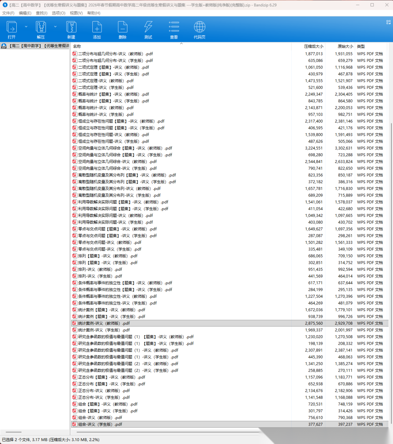The width and height of the screenshot is (393, 444).
Task: Open the 帮助(H) menu
Action: [94, 13]
